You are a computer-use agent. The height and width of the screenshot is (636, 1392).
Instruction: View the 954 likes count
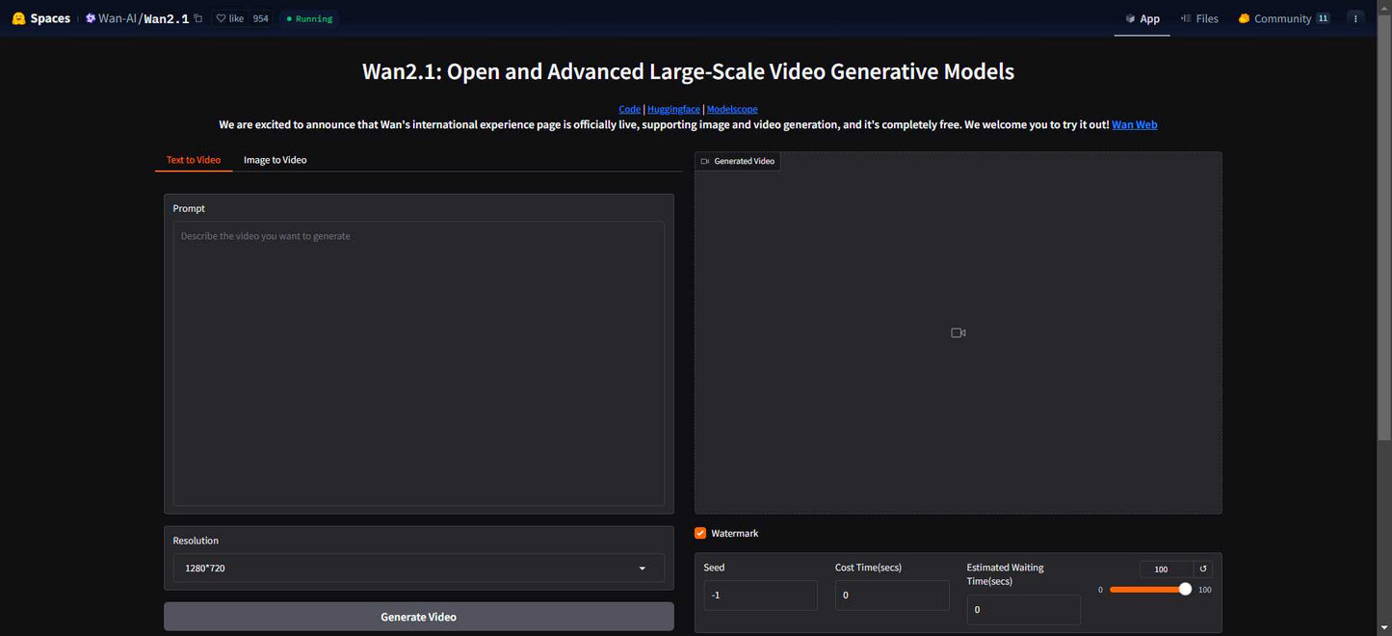coord(260,18)
